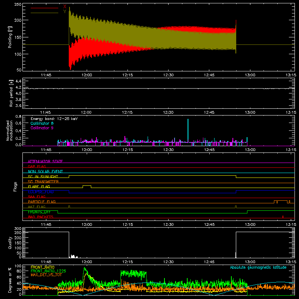Select the green FRONT_RATIO_1225 legend entry

pyautogui.click(x=48, y=271)
